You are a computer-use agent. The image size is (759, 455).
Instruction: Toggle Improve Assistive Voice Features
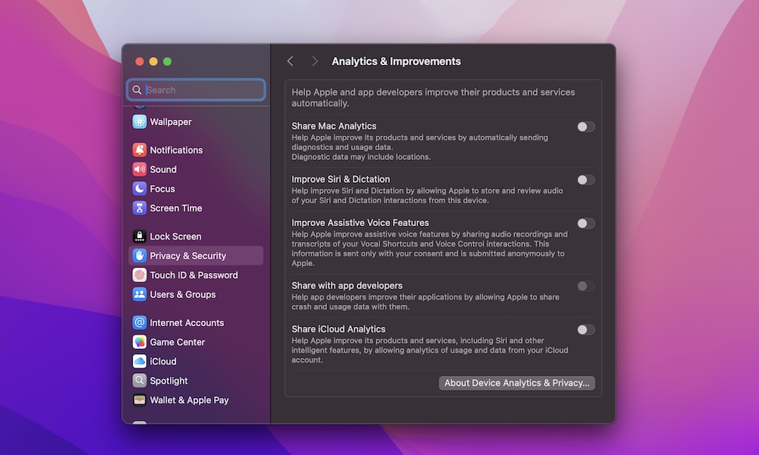pyautogui.click(x=586, y=224)
